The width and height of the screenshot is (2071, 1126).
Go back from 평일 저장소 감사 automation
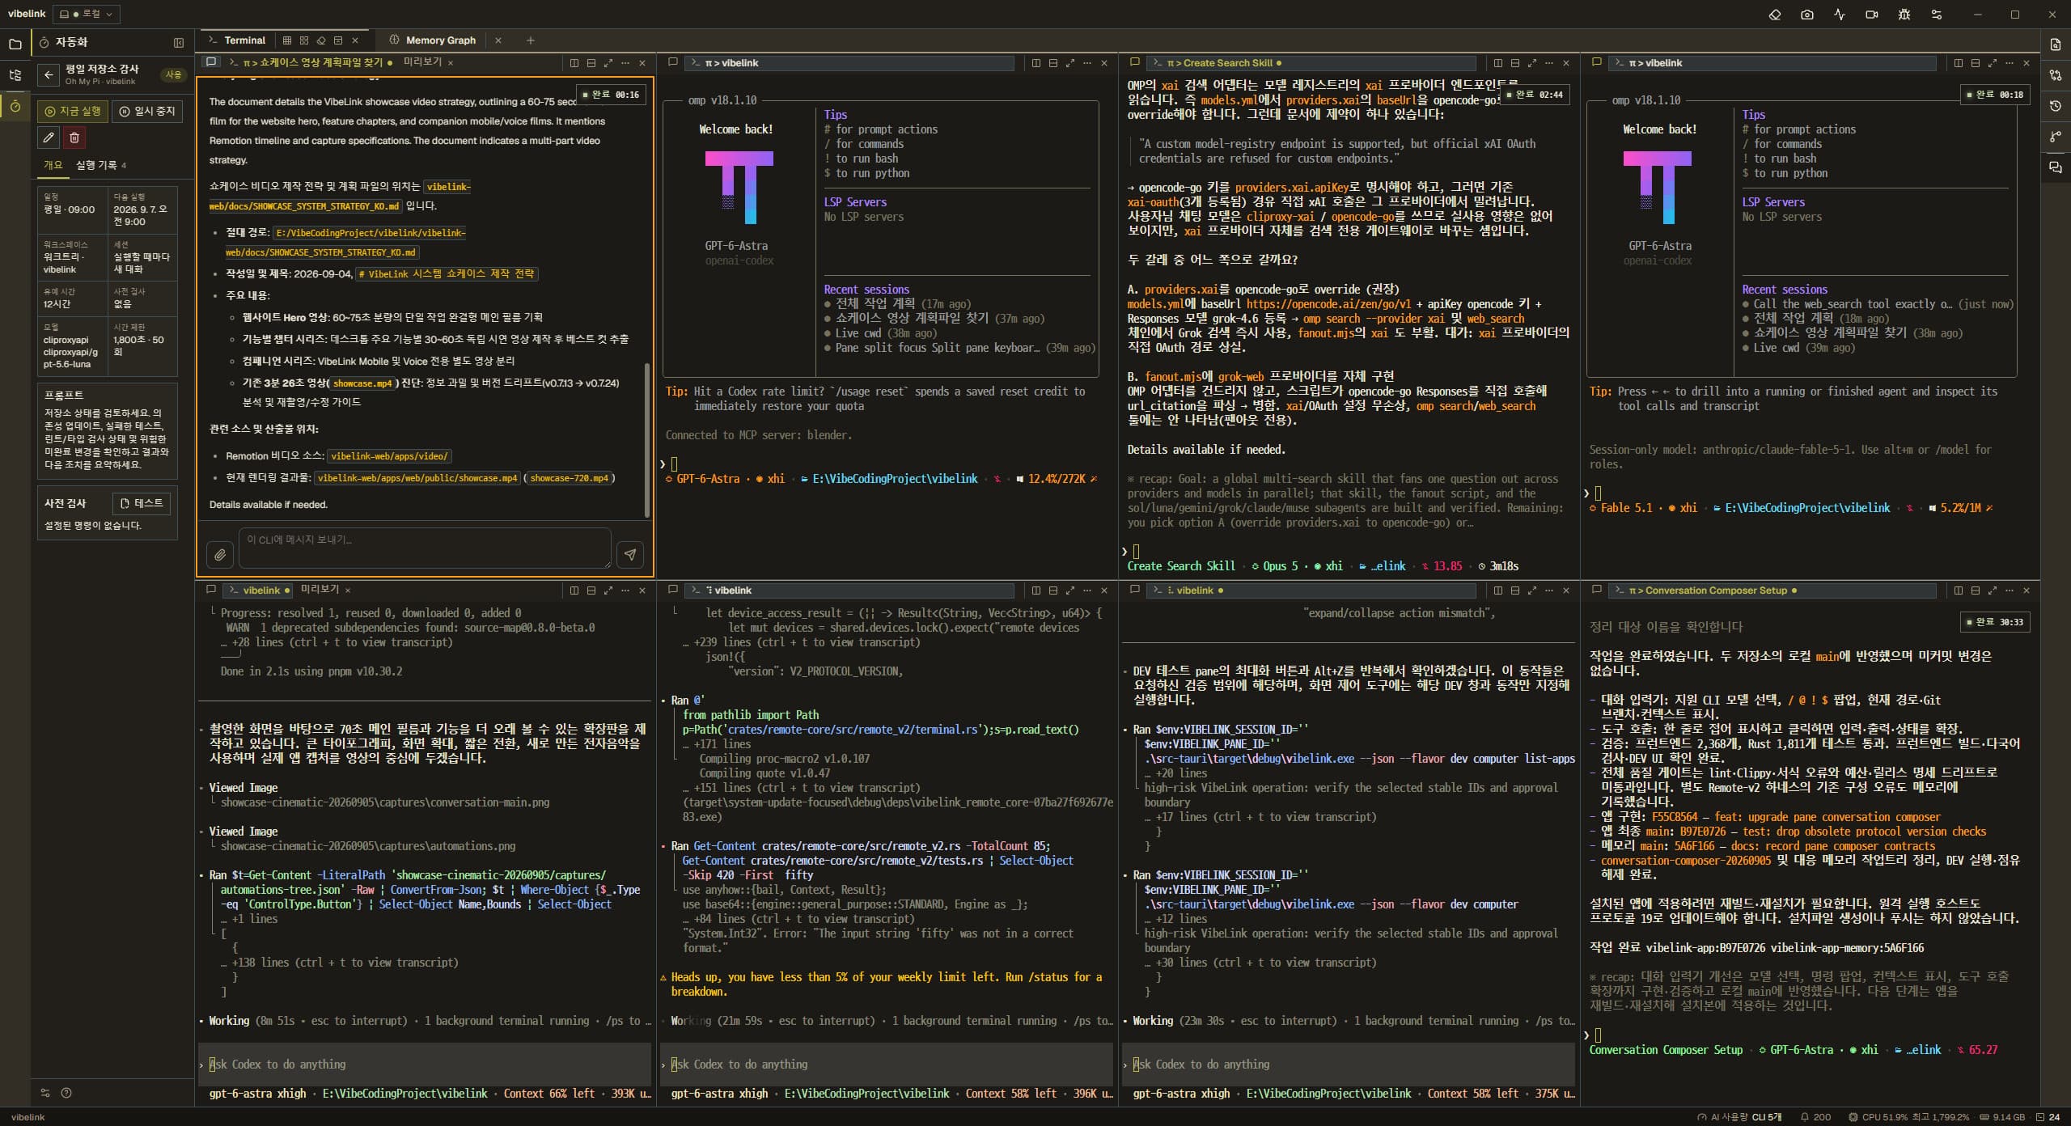click(x=49, y=74)
